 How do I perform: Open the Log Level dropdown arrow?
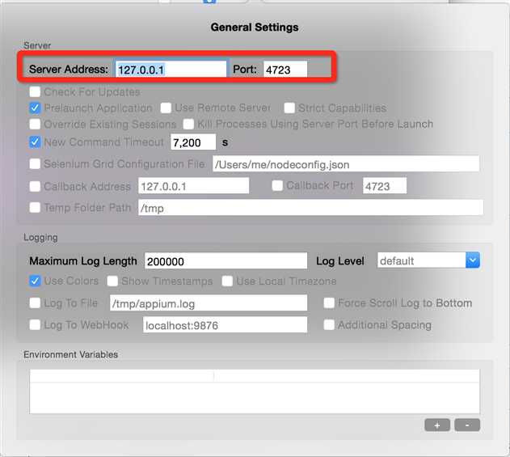click(x=473, y=260)
